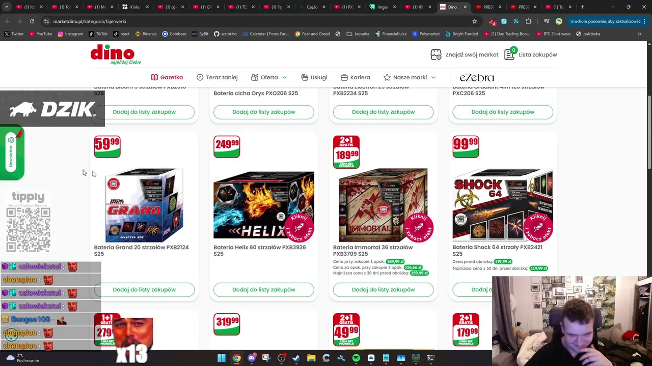Add Bateria Helix to shopping list

coord(264,289)
